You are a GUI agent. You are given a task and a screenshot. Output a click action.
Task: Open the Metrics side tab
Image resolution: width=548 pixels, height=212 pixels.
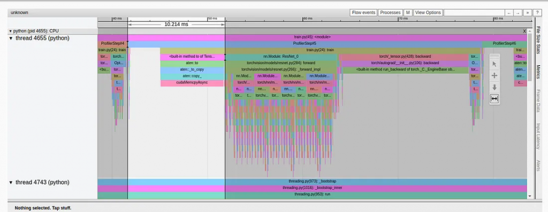click(x=538, y=72)
